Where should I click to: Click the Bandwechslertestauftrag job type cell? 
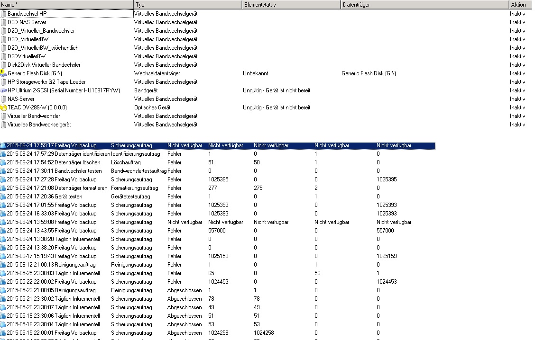(138, 171)
